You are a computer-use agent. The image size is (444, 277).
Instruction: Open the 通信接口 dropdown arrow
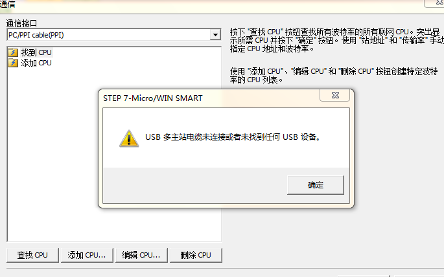point(215,35)
